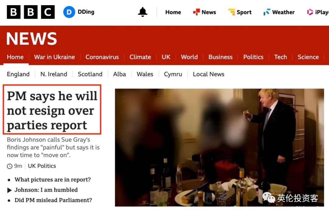Open the Boris Johnson party photo
Image resolution: width=329 pixels, height=213 pixels.
click(x=219, y=147)
